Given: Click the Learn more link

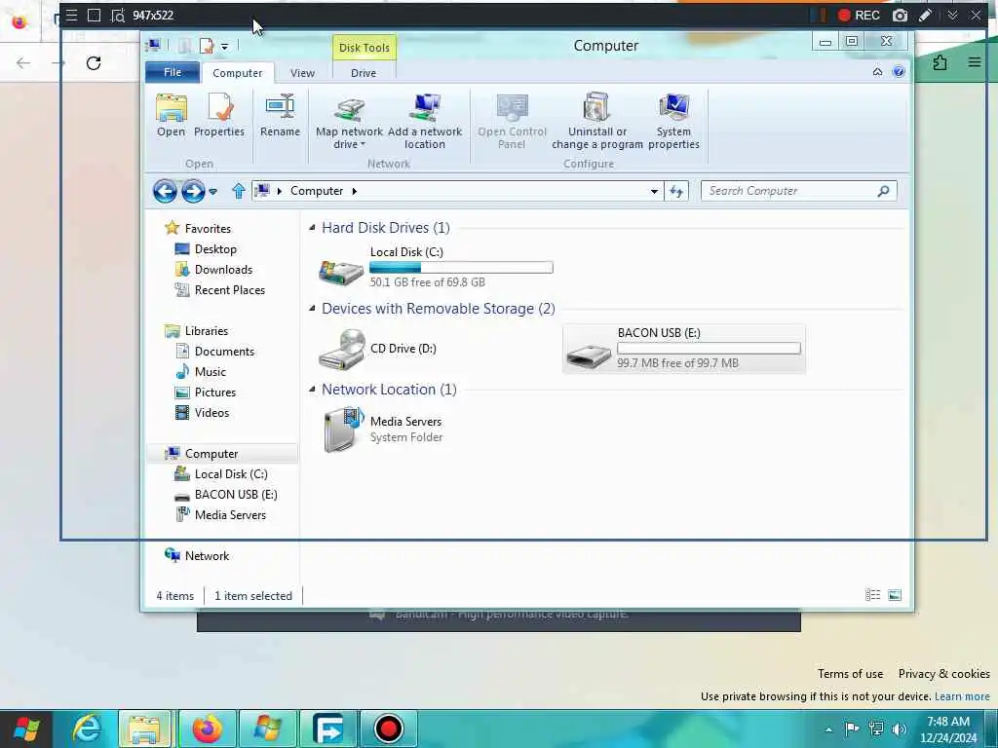Looking at the screenshot, I should pyautogui.click(x=962, y=696).
